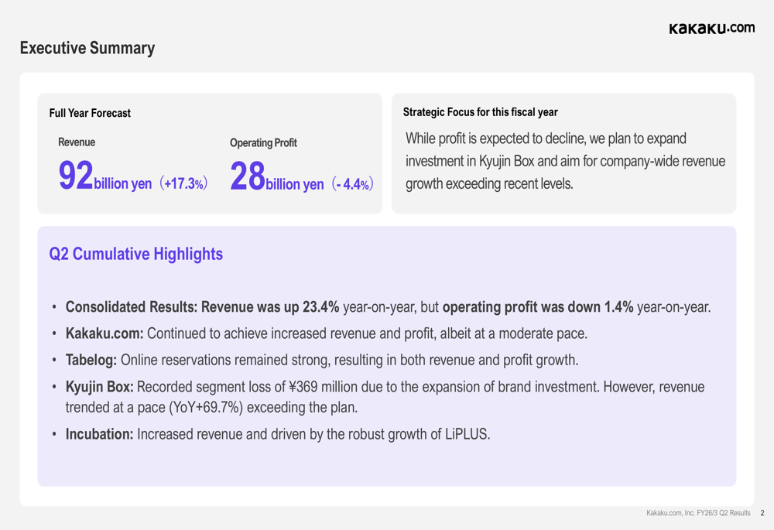Screen dimensions: 774x530
Task: Click the Kakaku.com logo
Action: (711, 28)
